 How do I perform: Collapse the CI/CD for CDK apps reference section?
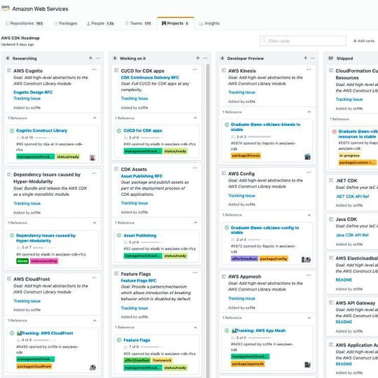coord(195,118)
